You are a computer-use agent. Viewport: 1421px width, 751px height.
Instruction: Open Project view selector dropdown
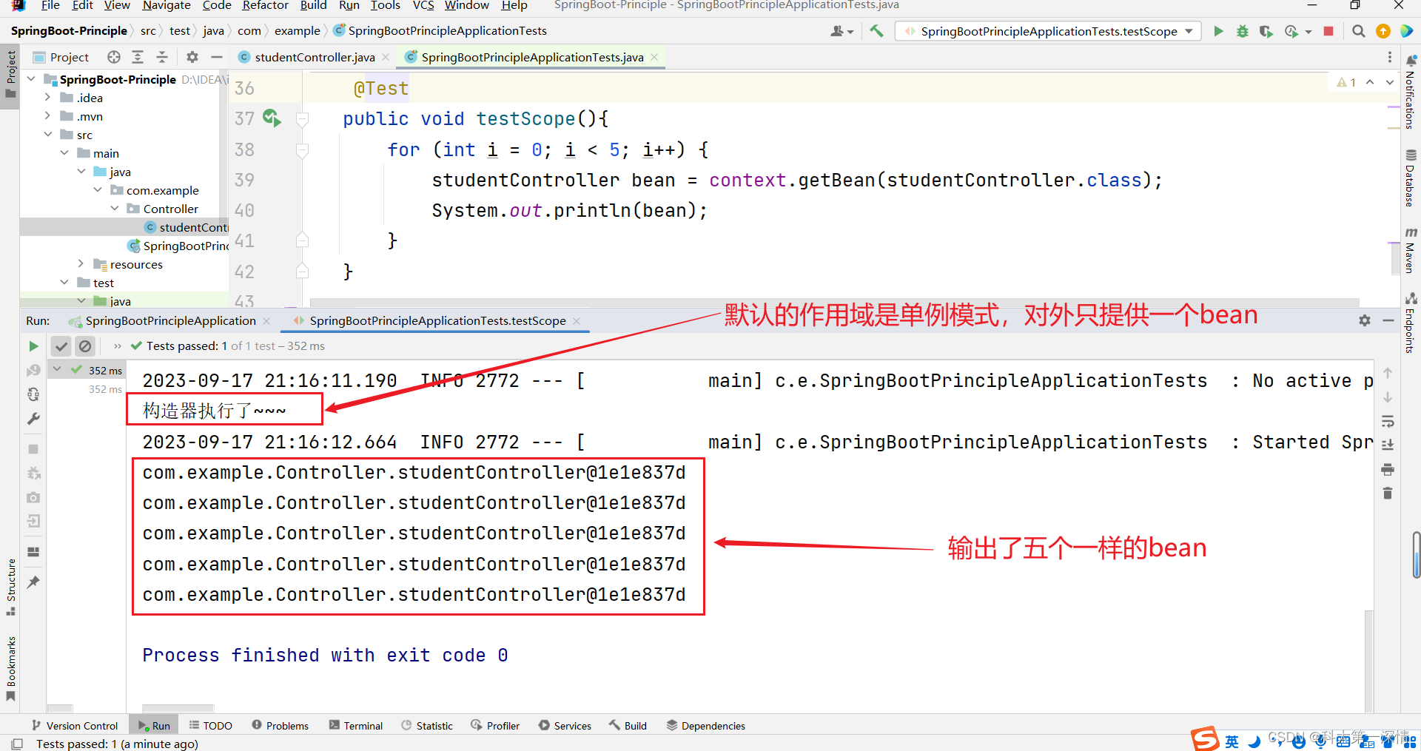coord(61,57)
